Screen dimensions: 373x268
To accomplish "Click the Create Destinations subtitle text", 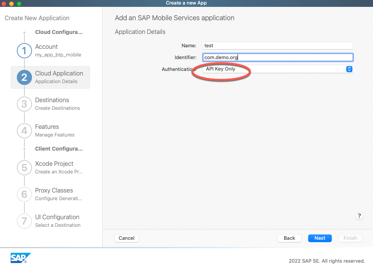I will tap(58, 108).
